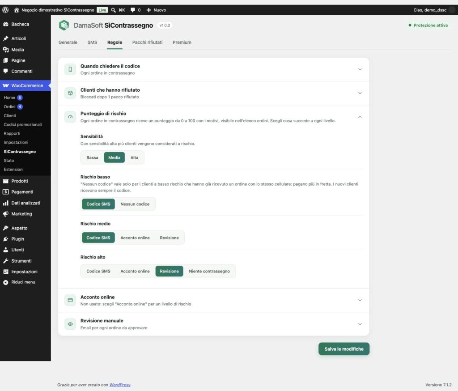This screenshot has width=458, height=391.
Task: Select Media sensitivity option
Action: [x=114, y=157]
